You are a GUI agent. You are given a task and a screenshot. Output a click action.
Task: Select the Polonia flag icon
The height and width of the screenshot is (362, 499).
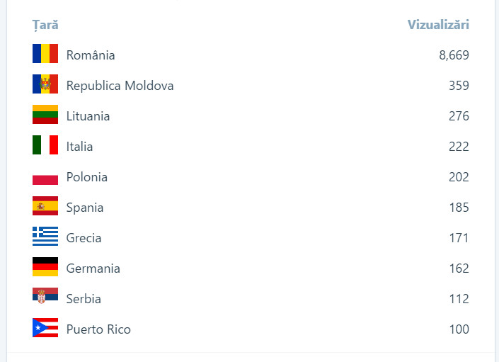(x=45, y=176)
